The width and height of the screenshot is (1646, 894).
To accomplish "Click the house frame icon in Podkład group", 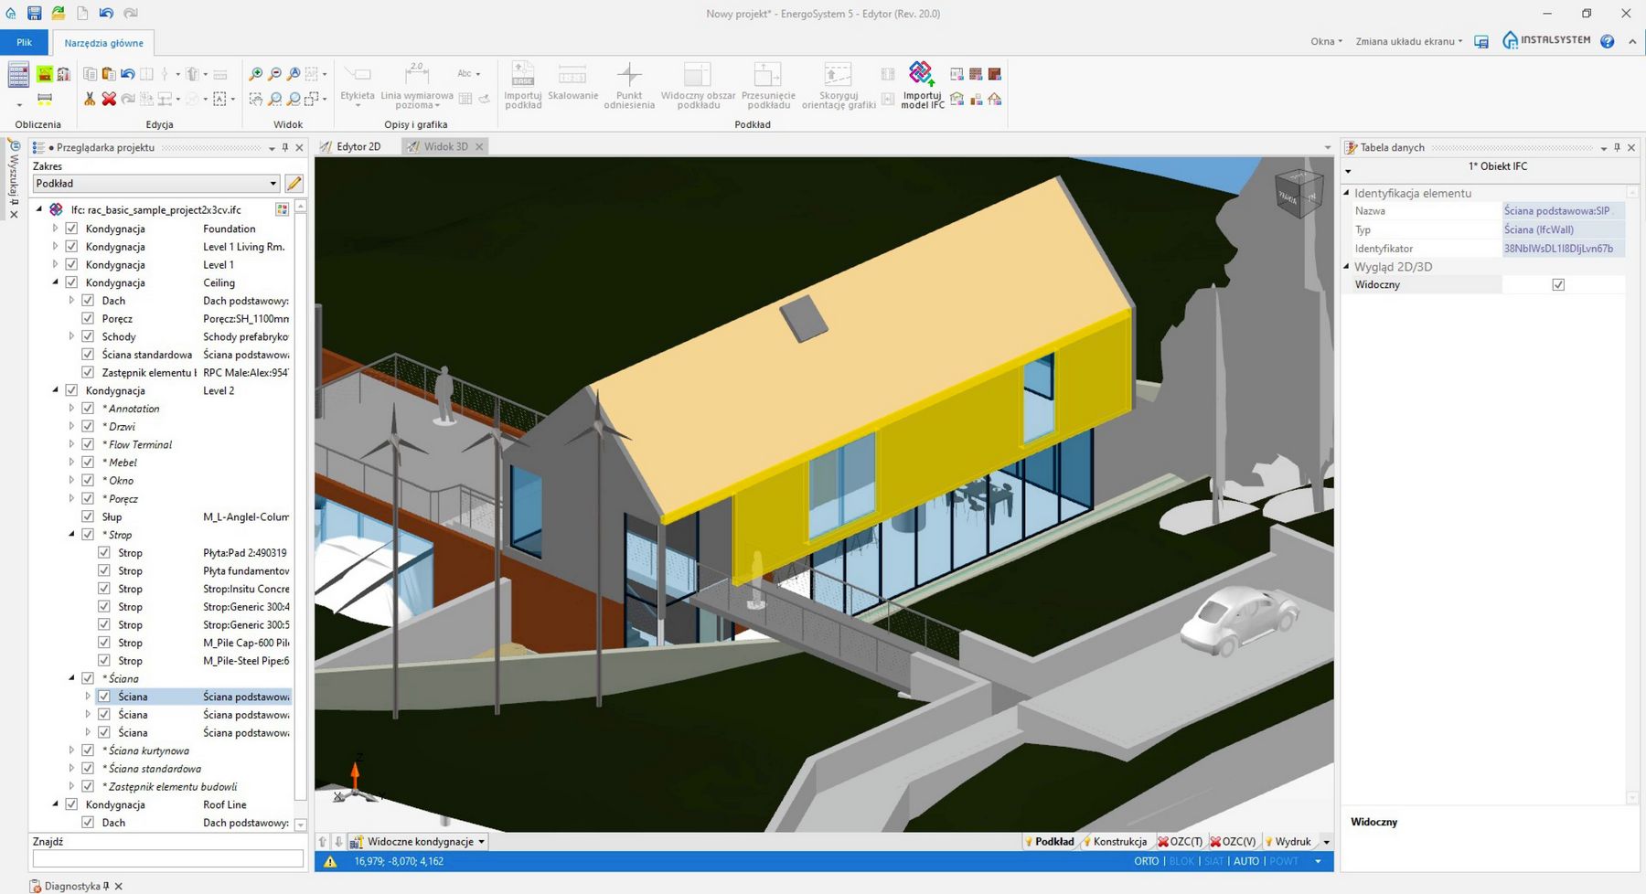I will point(995,99).
